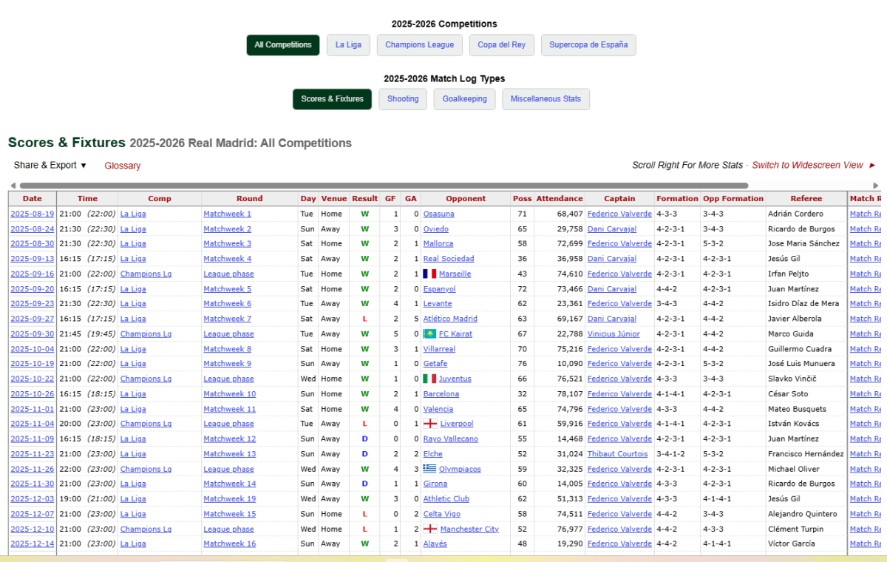The width and height of the screenshot is (887, 562).
Task: Click the Matchweek 10 round link
Action: point(230,394)
